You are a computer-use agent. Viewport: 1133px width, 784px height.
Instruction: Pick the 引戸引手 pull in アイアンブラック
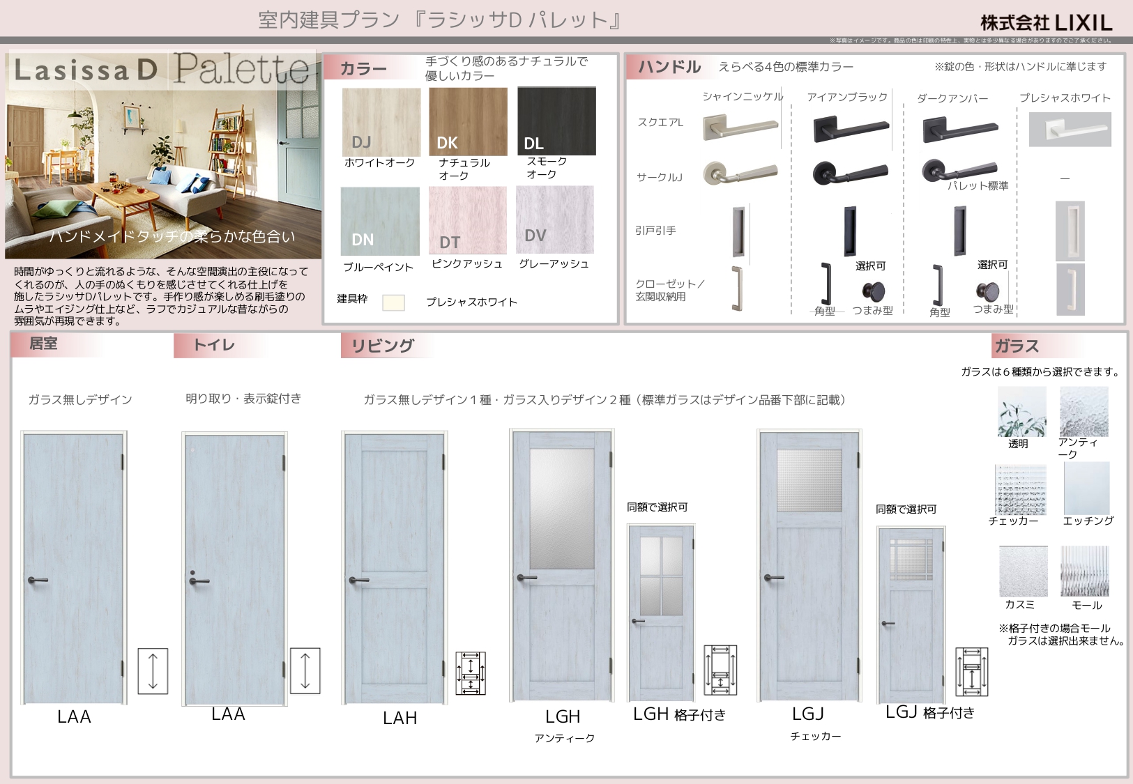click(x=850, y=231)
